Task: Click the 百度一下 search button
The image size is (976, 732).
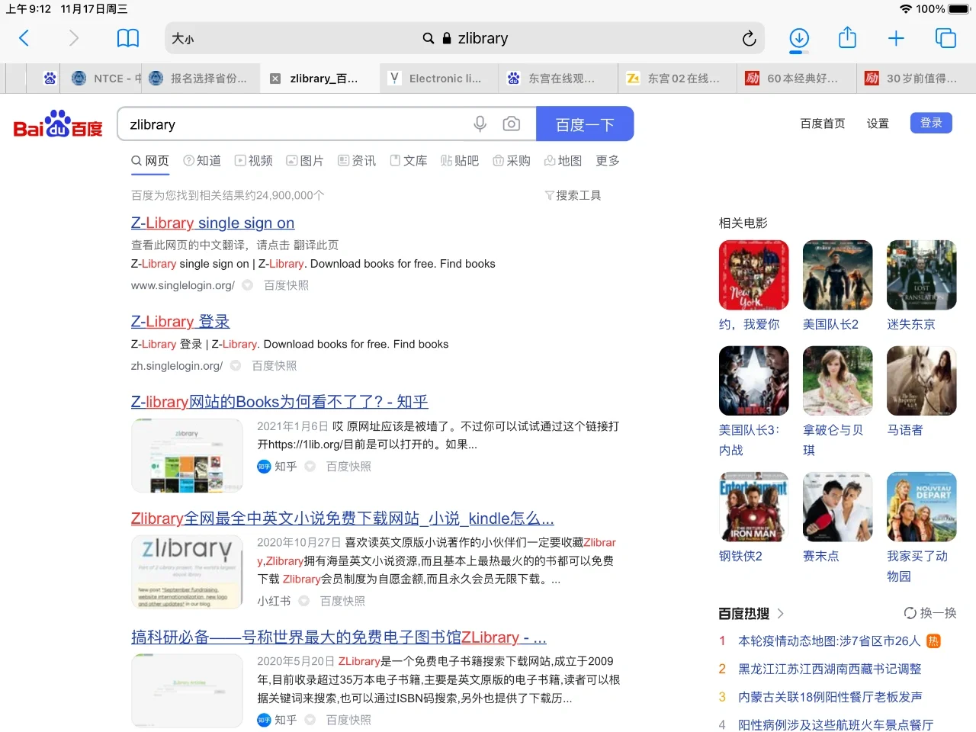Action: [x=585, y=124]
